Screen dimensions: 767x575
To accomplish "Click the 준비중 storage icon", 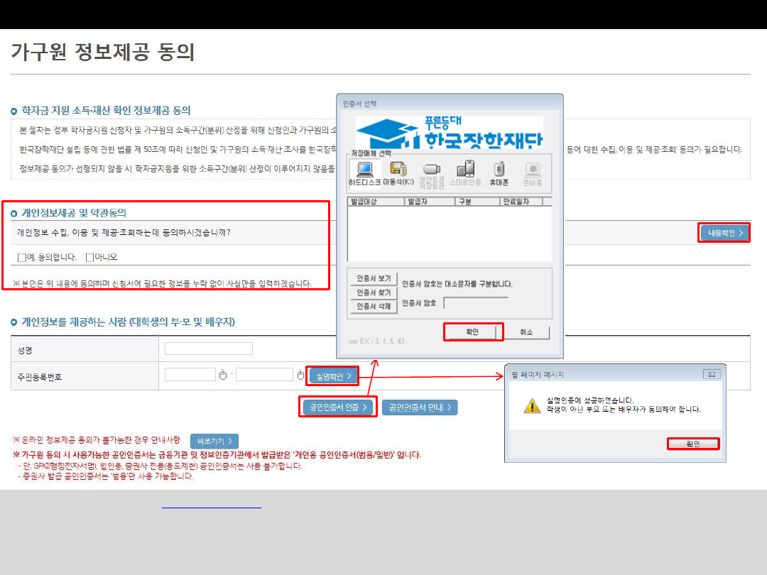I will 532,172.
